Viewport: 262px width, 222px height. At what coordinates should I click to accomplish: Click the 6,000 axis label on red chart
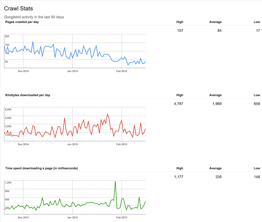[8, 109]
